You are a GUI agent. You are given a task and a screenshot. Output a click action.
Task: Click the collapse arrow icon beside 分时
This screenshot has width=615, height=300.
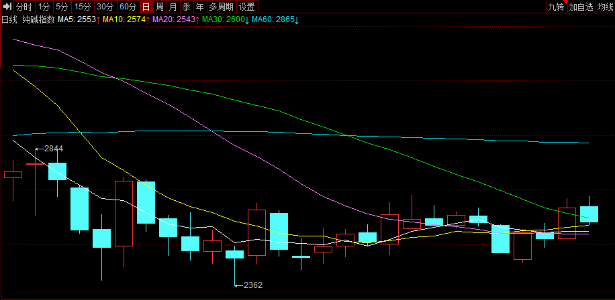point(7,7)
